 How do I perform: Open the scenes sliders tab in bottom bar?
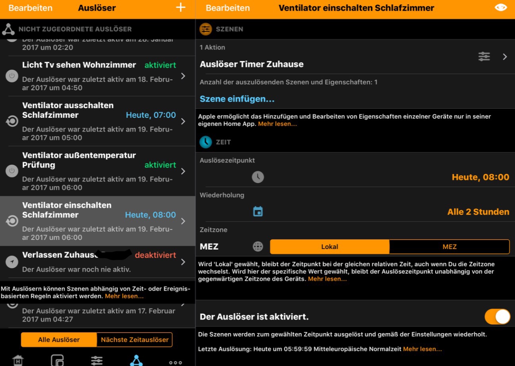[x=96, y=360]
